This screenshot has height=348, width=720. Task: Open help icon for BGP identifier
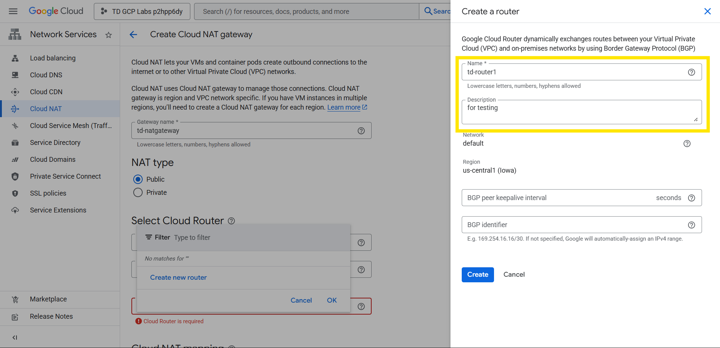[x=691, y=225]
